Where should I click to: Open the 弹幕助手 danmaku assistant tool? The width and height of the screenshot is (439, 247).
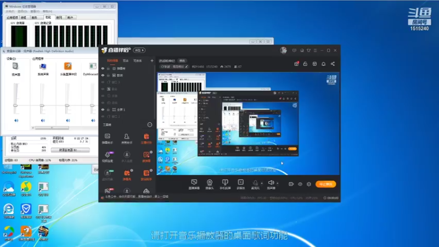108,139
